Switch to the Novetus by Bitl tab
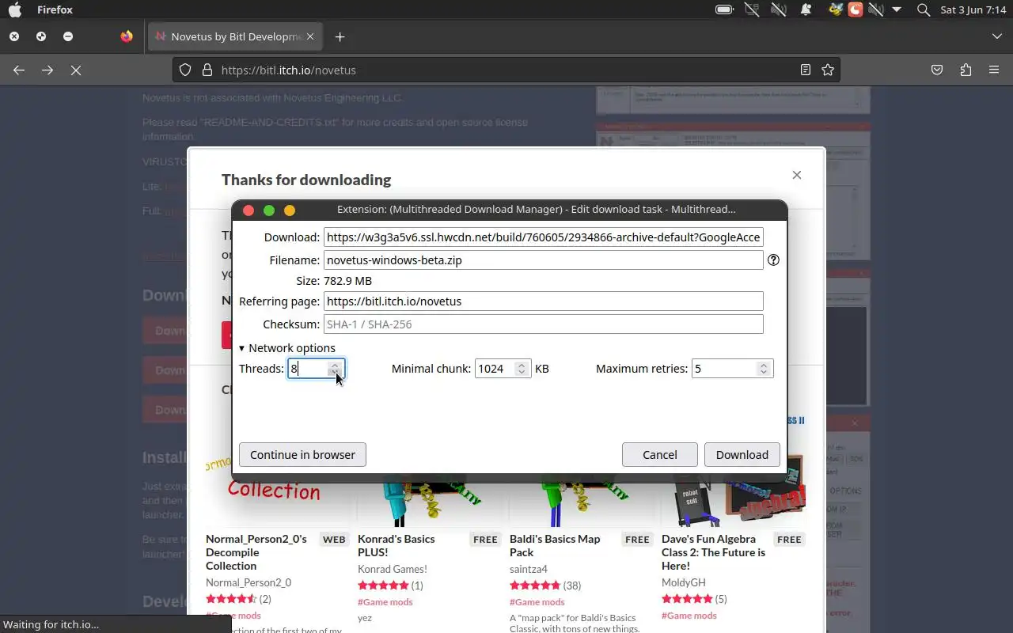This screenshot has height=633, width=1013. click(236, 36)
